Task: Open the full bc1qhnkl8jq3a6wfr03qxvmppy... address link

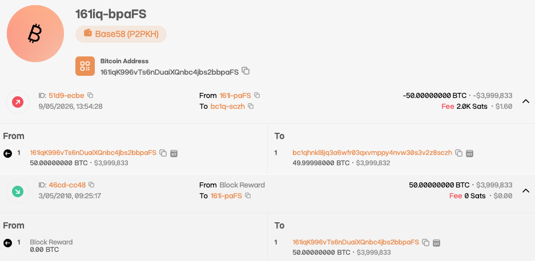Action: pyautogui.click(x=372, y=153)
